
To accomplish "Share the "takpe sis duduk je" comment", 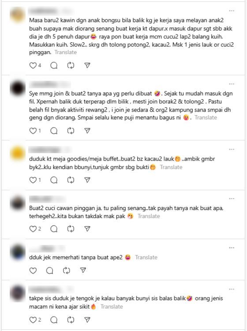I will (x=87, y=320).
